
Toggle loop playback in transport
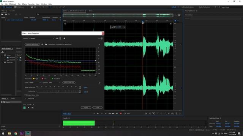point(125,113)
